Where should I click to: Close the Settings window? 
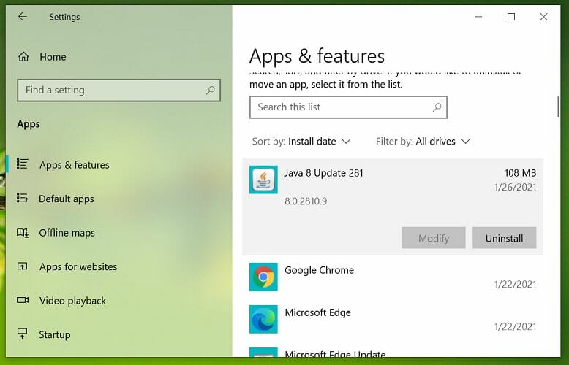point(543,17)
